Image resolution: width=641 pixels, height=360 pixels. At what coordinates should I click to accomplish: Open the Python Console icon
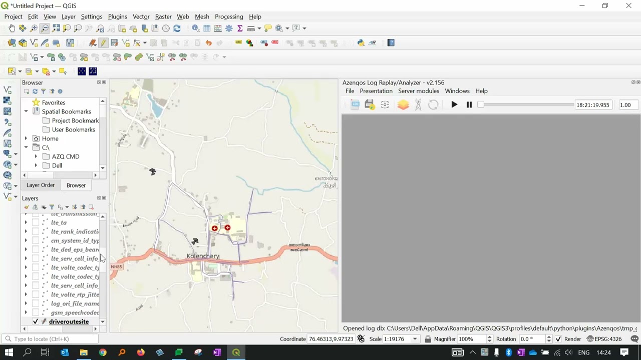point(361,43)
